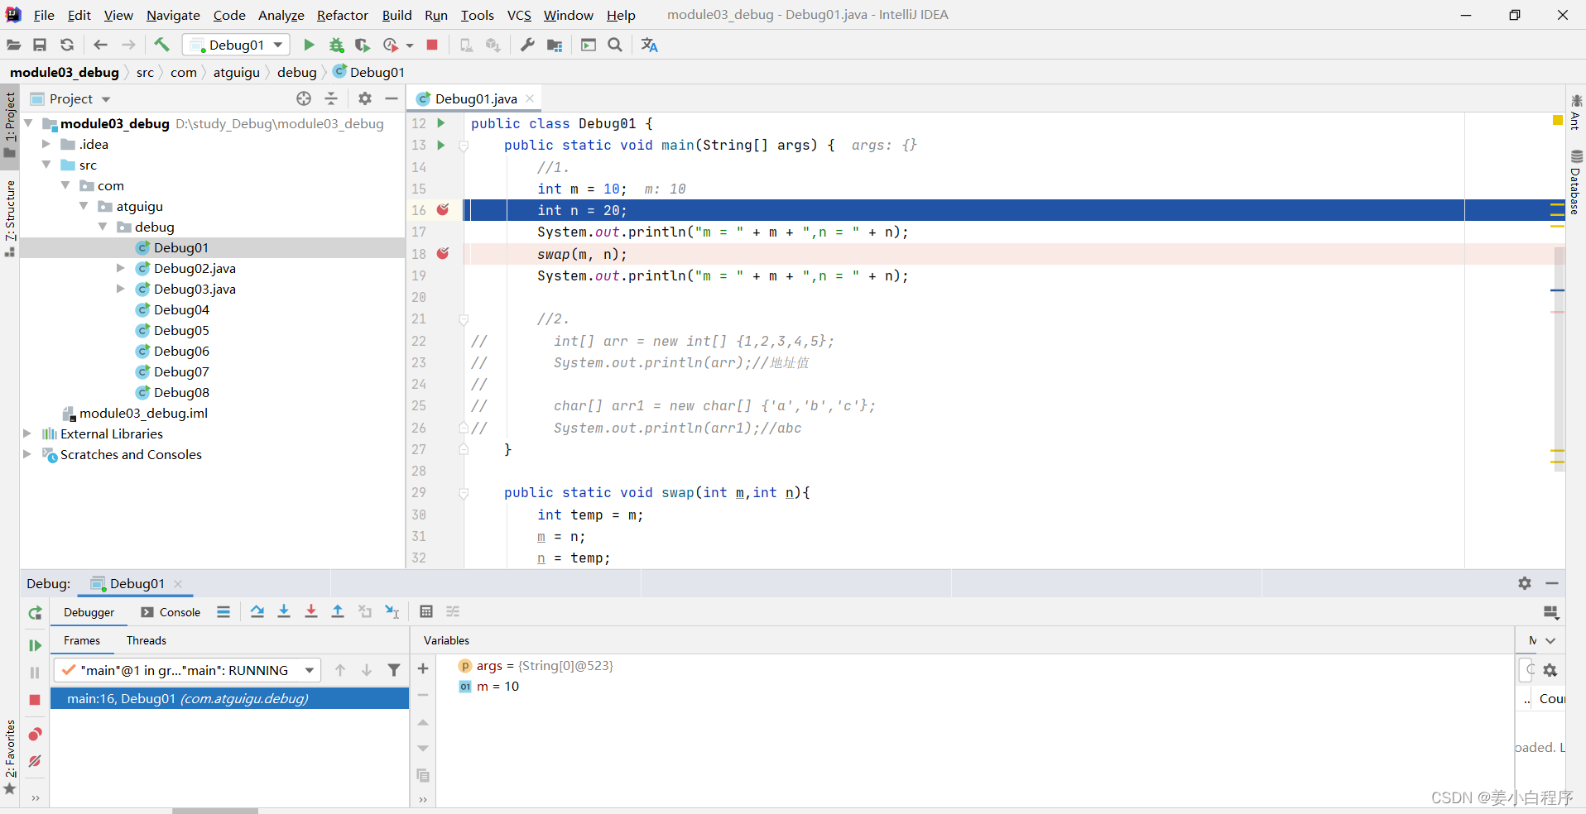Expand Debug02.java node
Image resolution: width=1586 pixels, height=814 pixels.
[x=121, y=268]
